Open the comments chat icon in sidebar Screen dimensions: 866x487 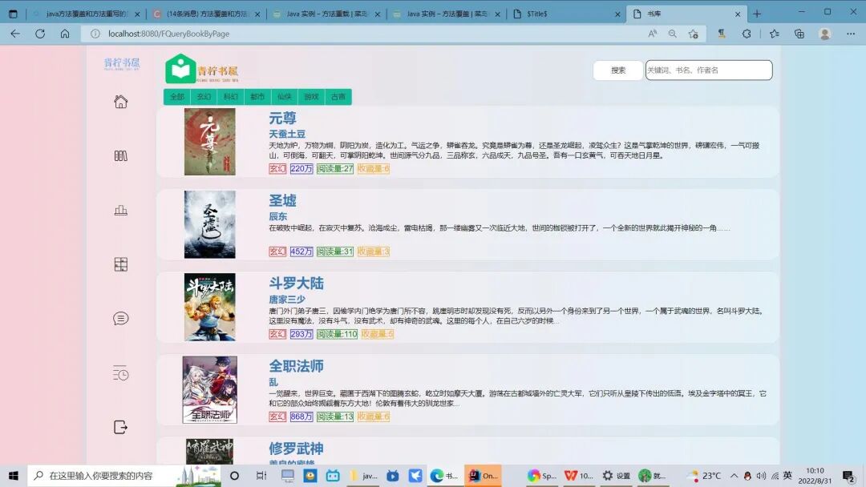click(x=120, y=318)
